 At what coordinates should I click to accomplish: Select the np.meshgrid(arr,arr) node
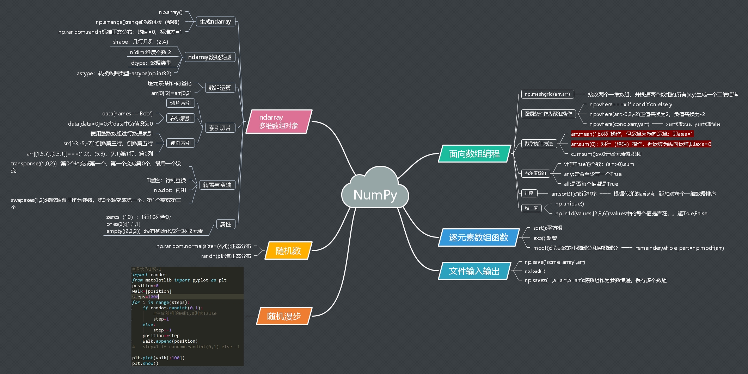(547, 94)
